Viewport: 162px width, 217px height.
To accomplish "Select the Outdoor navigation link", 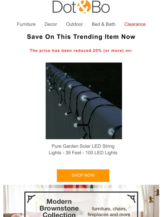I will 74,24.
